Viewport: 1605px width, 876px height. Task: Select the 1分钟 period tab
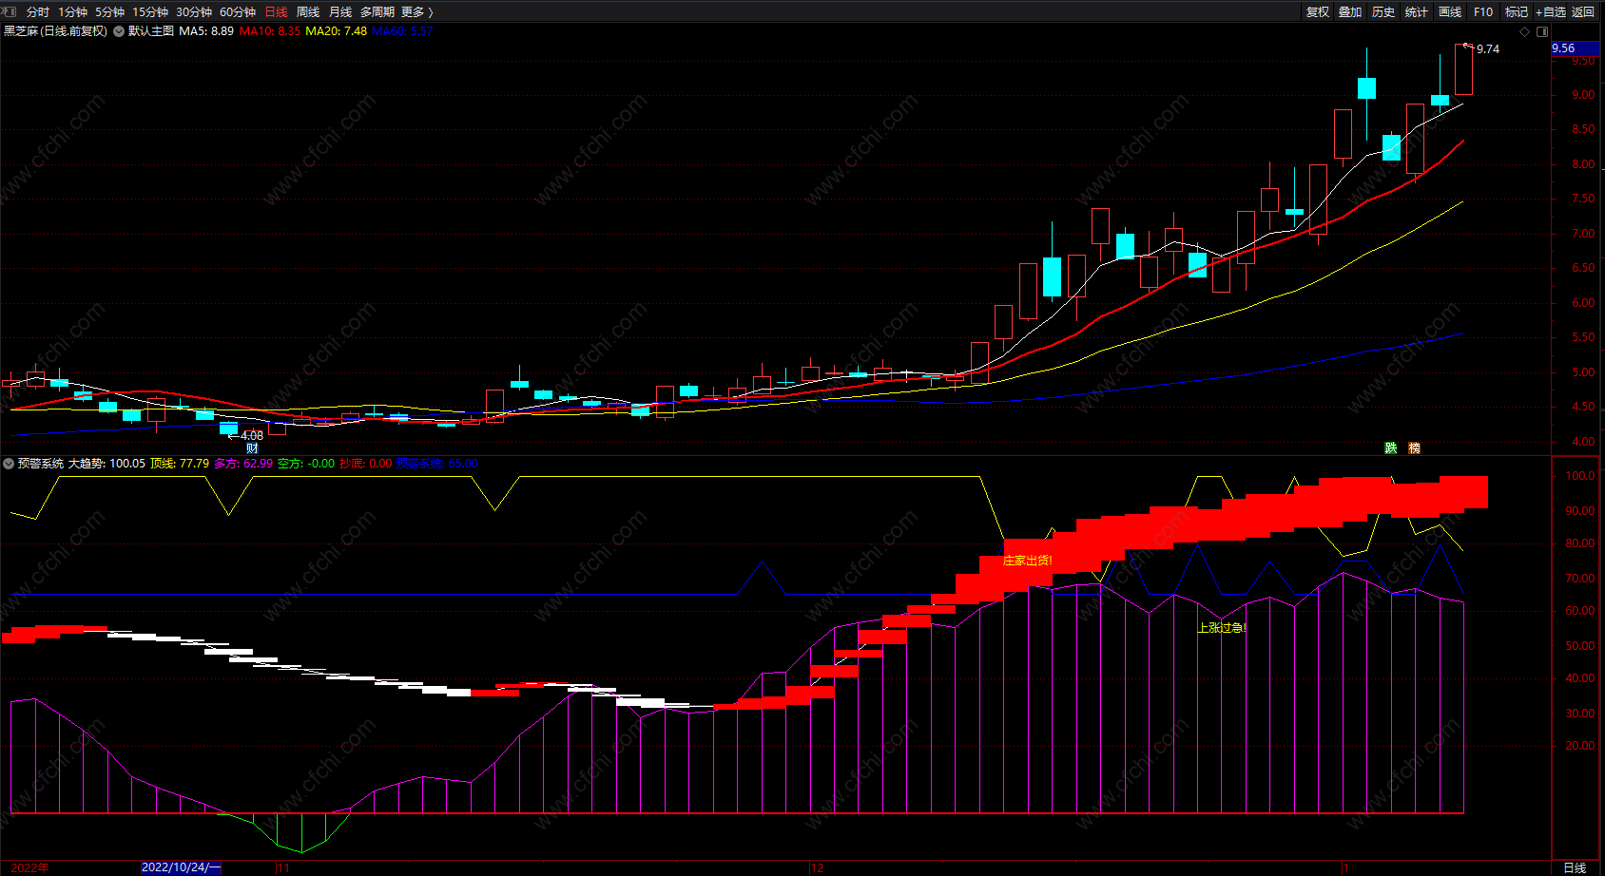[72, 12]
